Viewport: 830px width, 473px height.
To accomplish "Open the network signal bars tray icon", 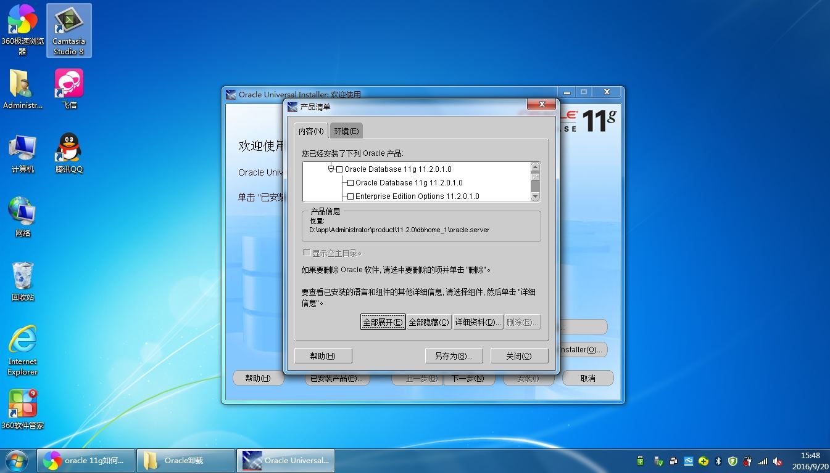I will [x=763, y=461].
